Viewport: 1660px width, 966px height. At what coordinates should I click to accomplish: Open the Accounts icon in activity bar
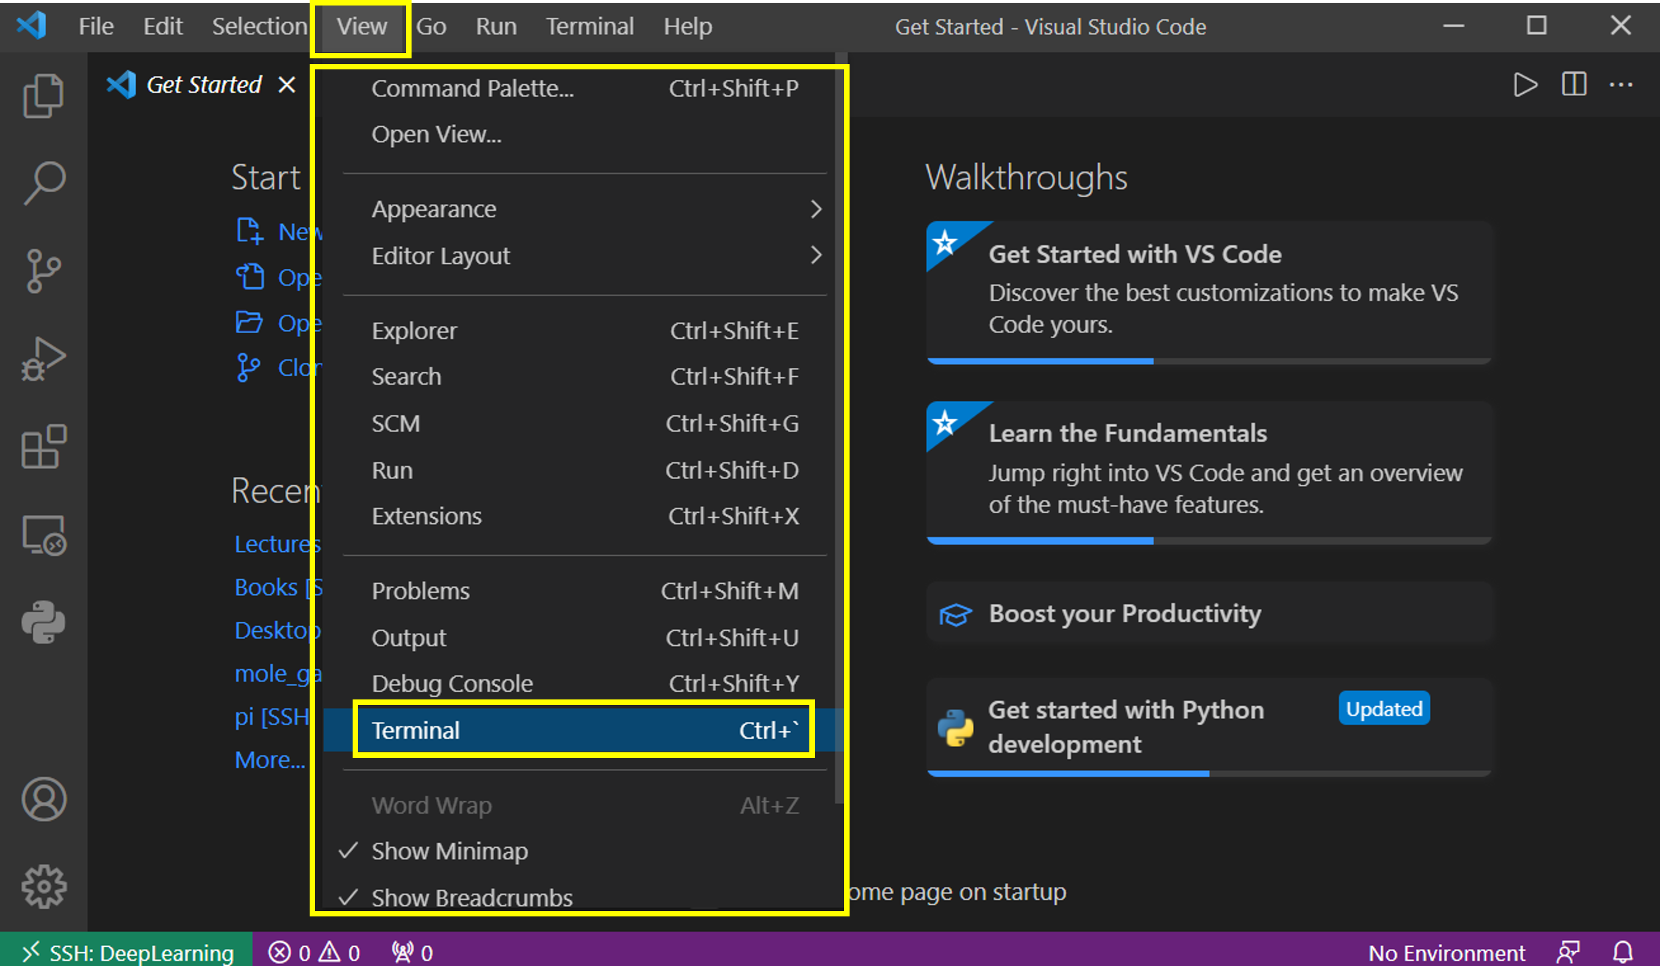click(44, 800)
